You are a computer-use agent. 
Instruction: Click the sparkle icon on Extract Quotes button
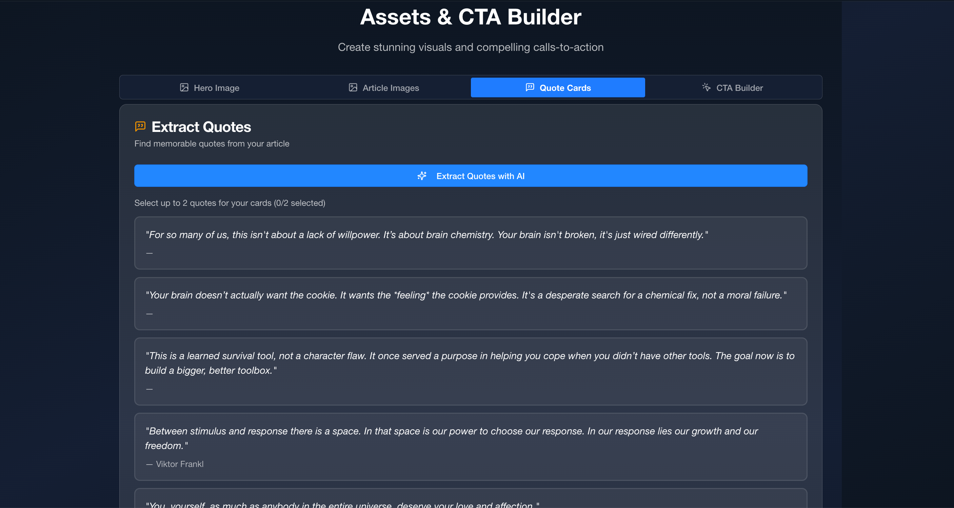pos(422,176)
